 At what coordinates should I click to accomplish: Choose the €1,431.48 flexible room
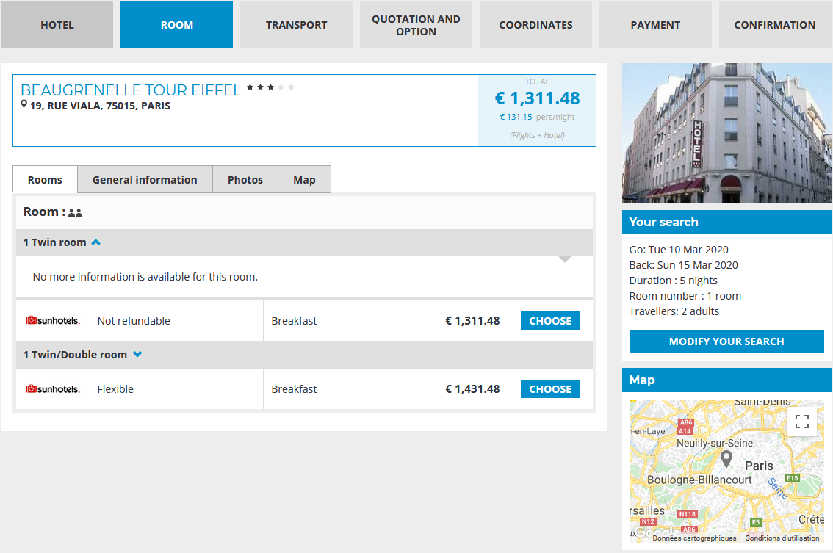pos(549,389)
